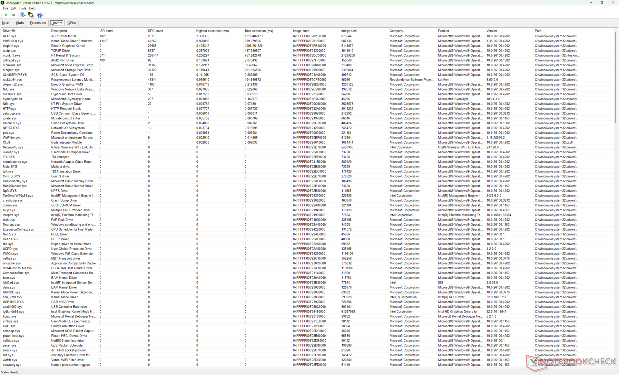Open help via blue question mark icon
Viewport: 619px width, 375px height.
click(40, 15)
